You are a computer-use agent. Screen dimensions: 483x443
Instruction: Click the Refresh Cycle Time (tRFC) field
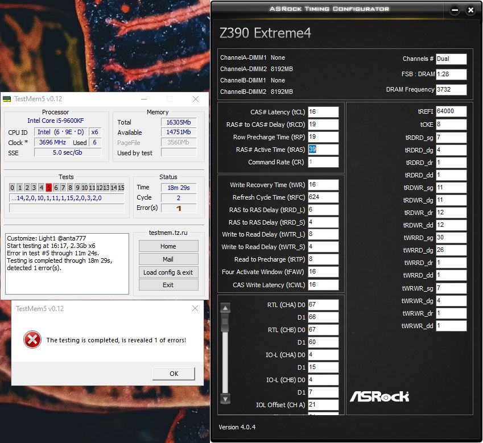coord(323,197)
